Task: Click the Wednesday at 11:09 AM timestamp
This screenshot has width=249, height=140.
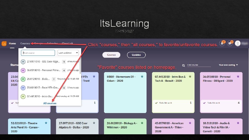Action: point(67,96)
